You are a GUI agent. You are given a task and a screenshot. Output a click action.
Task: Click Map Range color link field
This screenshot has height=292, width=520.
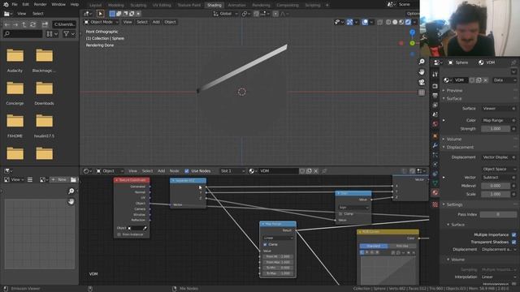(x=496, y=120)
